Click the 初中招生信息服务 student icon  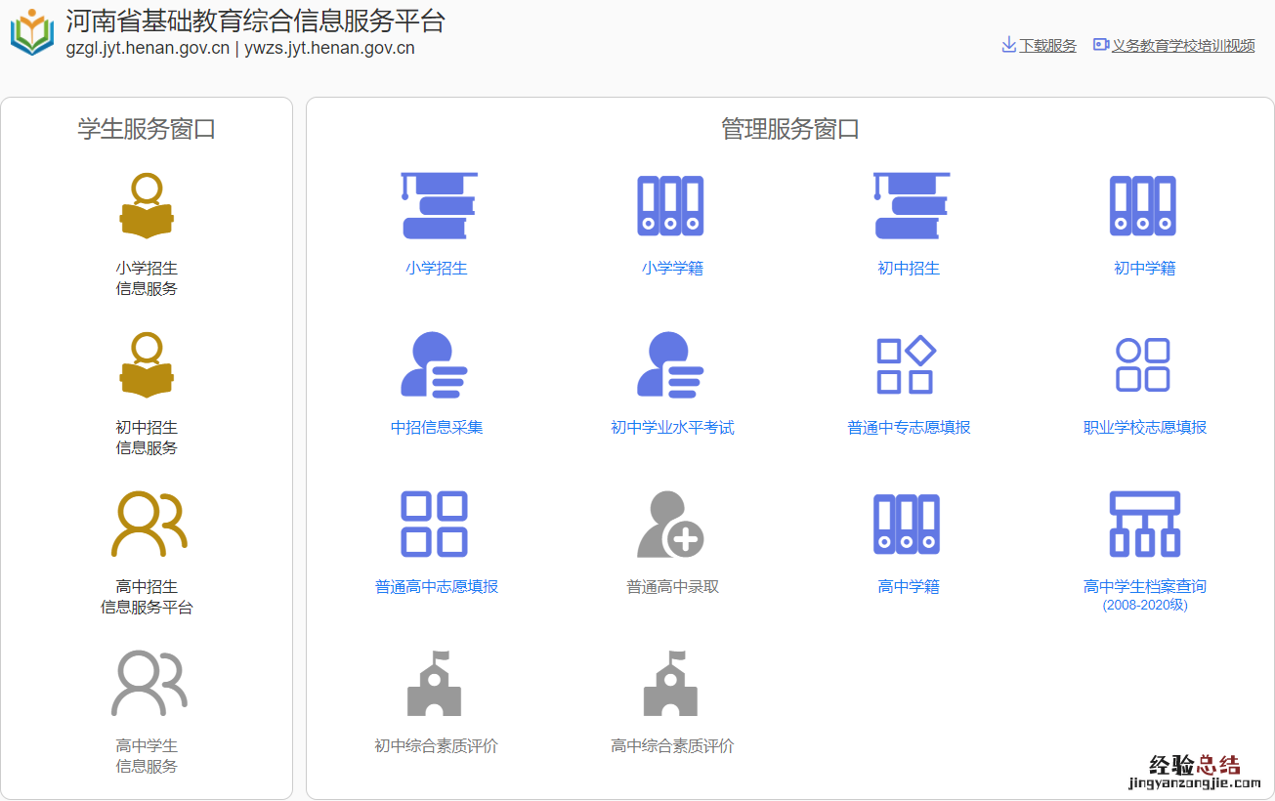pos(147,365)
